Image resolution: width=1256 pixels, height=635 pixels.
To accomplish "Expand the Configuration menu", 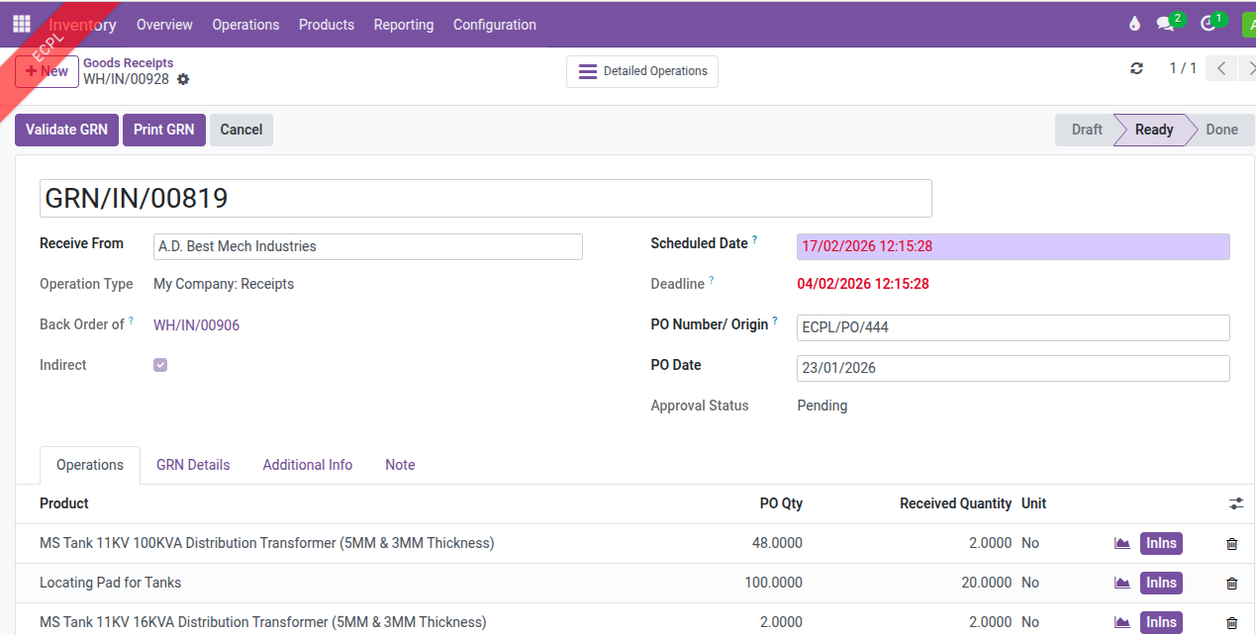I will click(494, 25).
